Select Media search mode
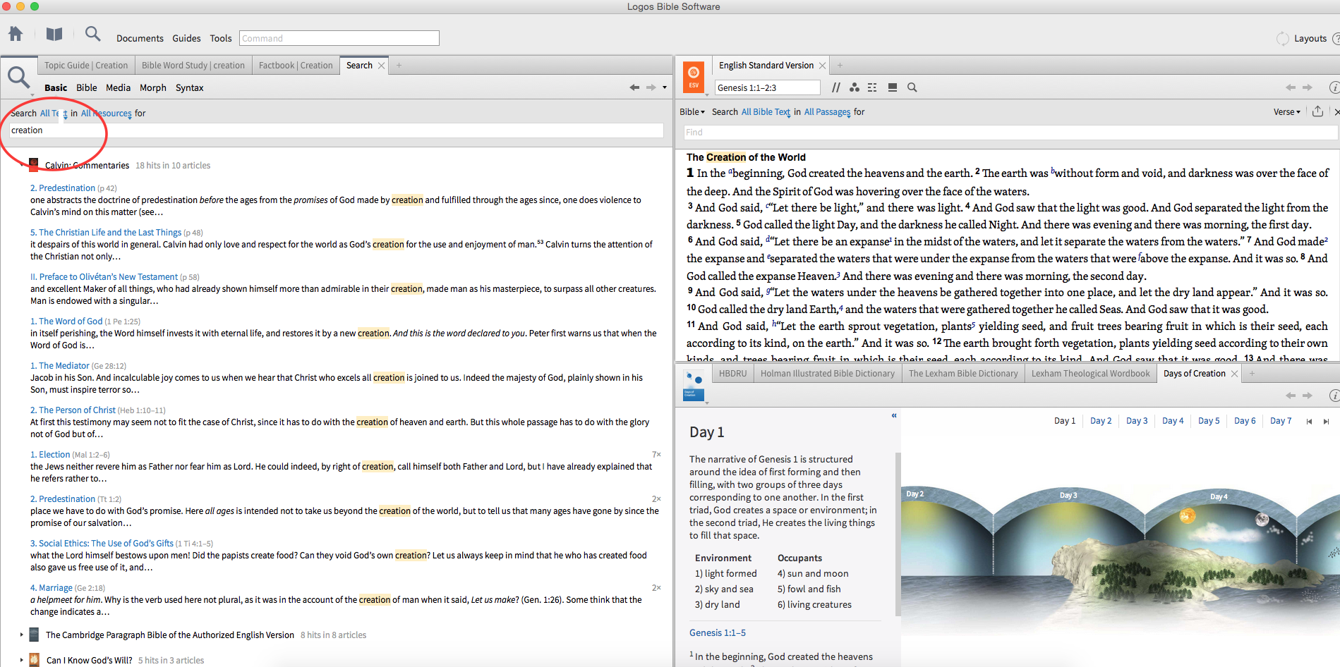This screenshot has height=667, width=1340. point(118,88)
